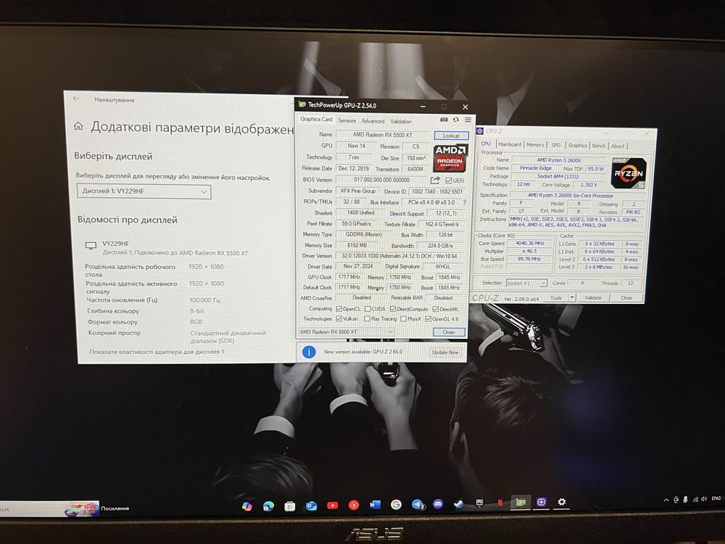Click the Close button in CPU-Z

tap(626, 298)
